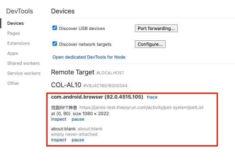Select Other in the sidebar
Image resolution: width=235 pixels, height=162 pixels.
click(13, 83)
